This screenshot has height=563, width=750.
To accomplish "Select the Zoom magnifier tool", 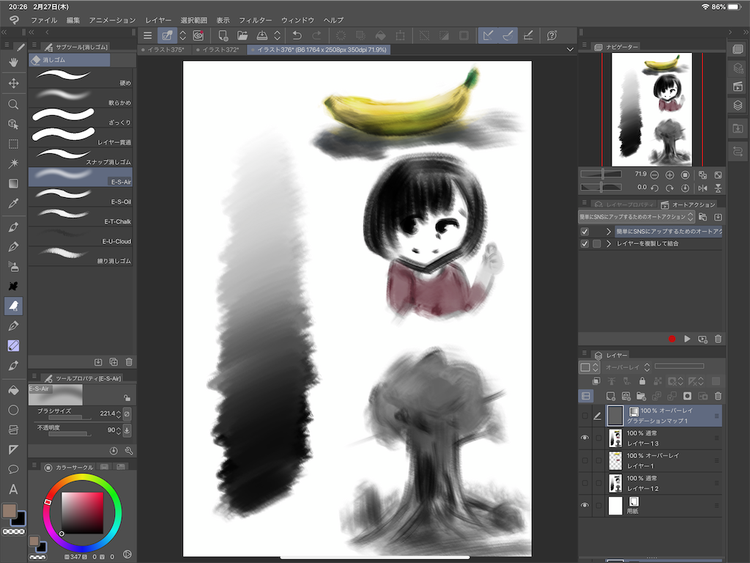I will coord(13,104).
